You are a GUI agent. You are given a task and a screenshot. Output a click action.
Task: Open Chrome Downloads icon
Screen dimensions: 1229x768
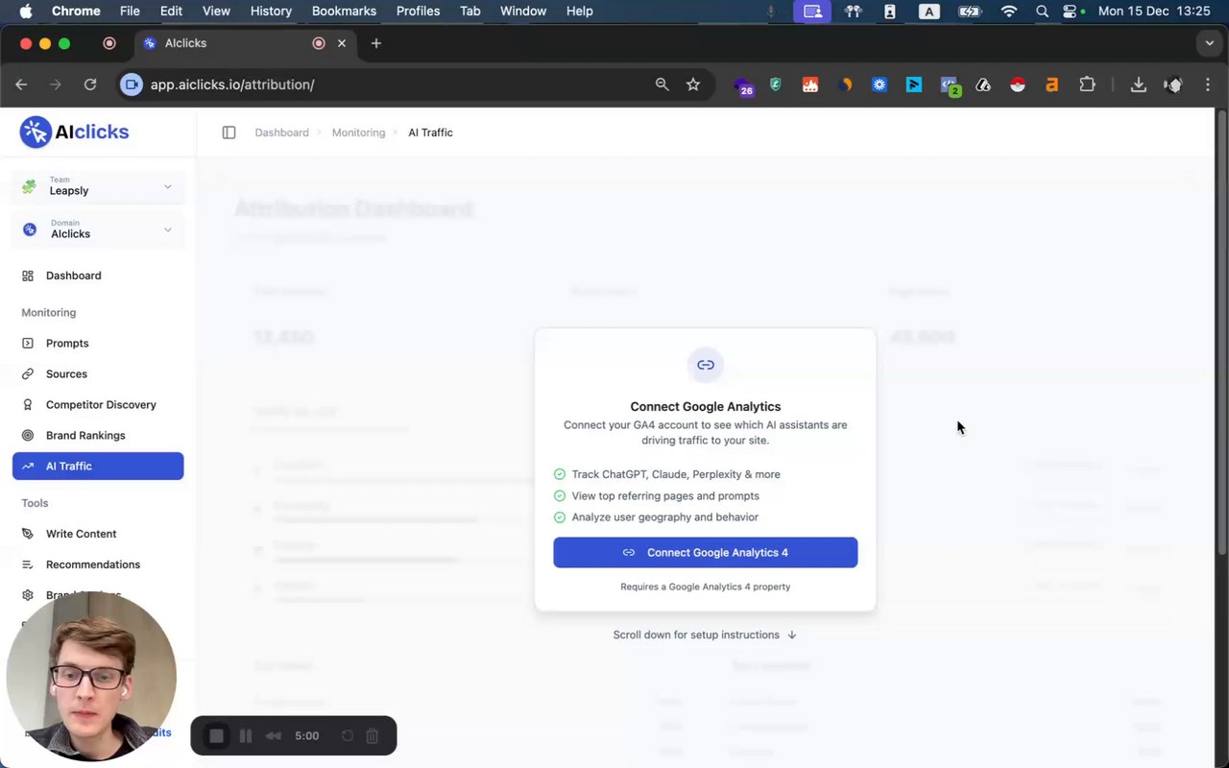click(1138, 84)
